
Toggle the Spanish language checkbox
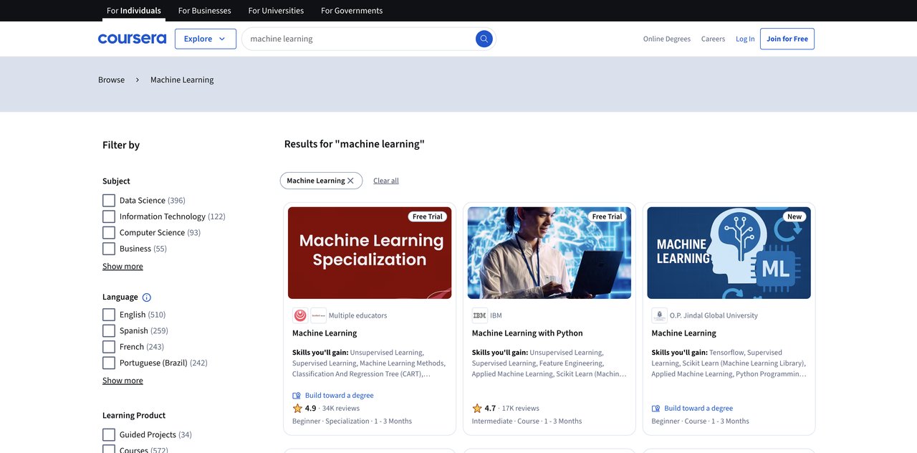109,331
